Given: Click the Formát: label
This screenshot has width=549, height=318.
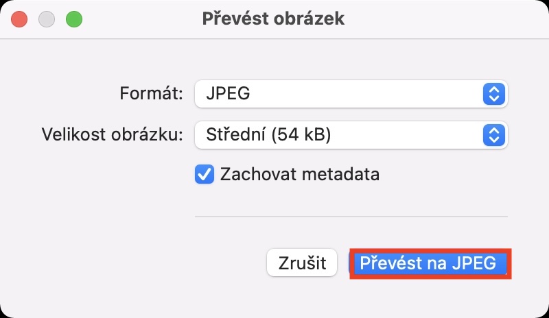Looking at the screenshot, I should (x=151, y=94).
